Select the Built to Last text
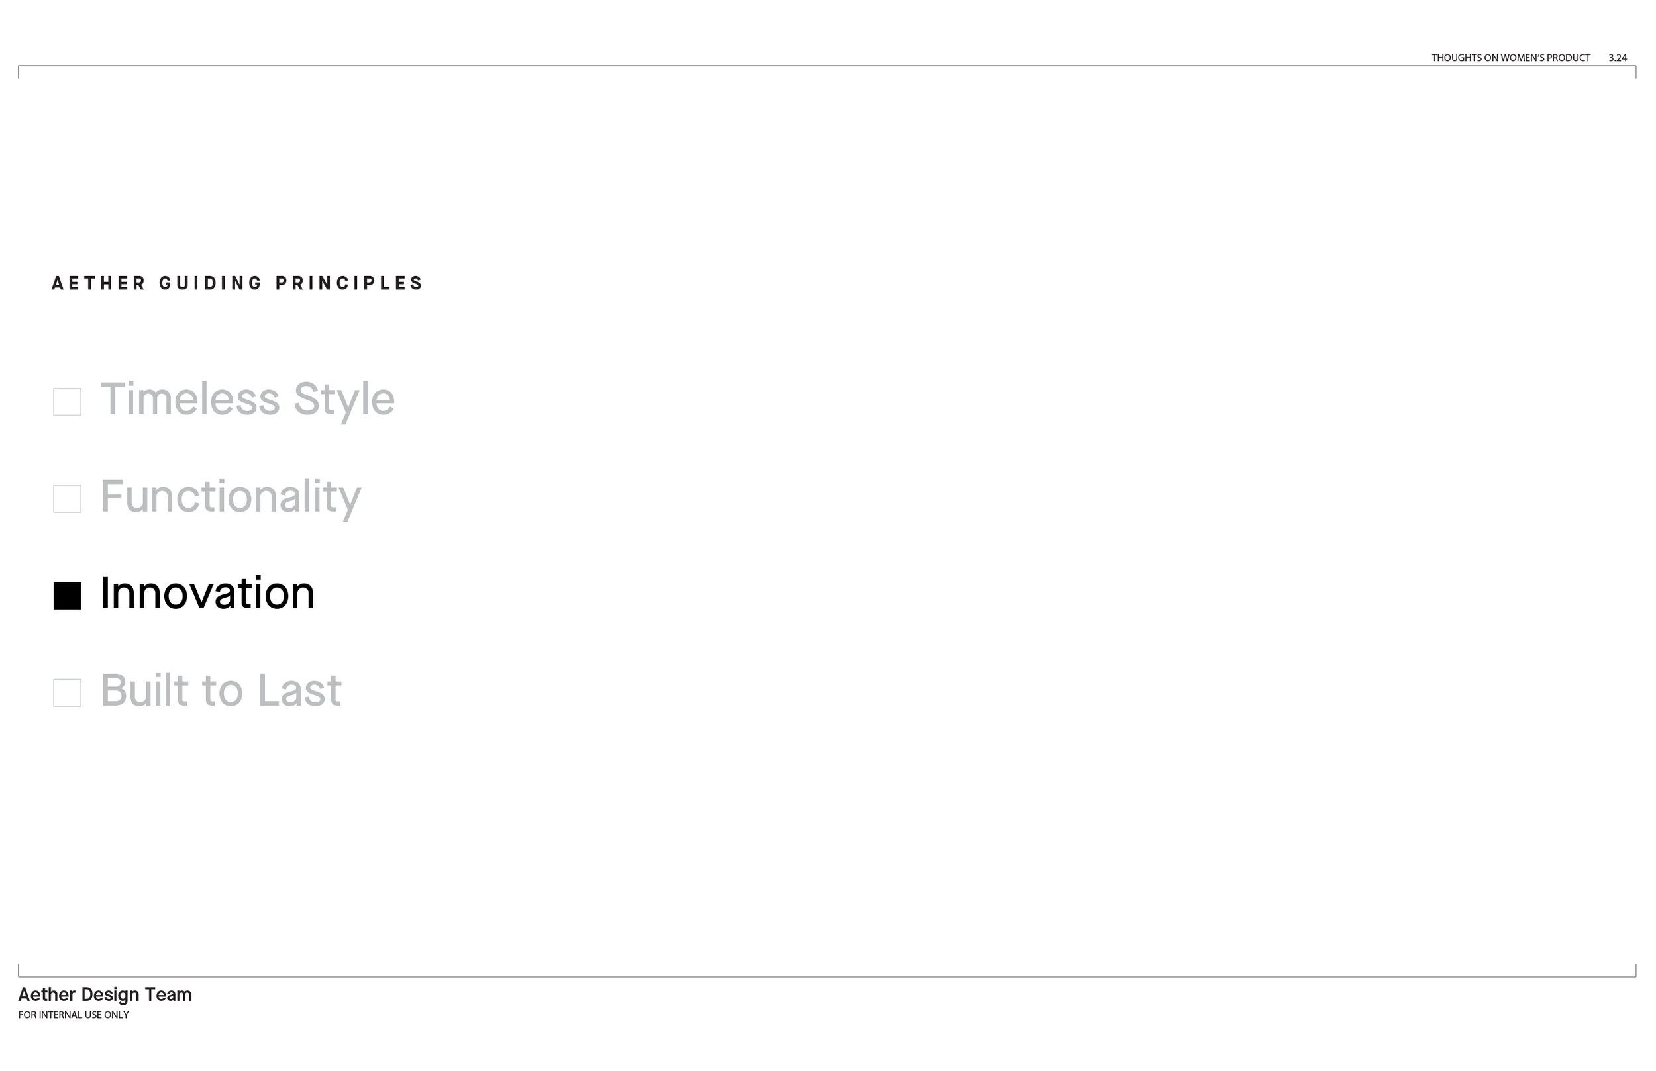The width and height of the screenshot is (1656, 1071). pyautogui.click(x=221, y=690)
